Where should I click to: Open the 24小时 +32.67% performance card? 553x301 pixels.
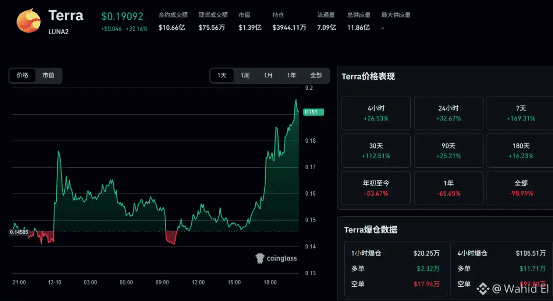[448, 113]
